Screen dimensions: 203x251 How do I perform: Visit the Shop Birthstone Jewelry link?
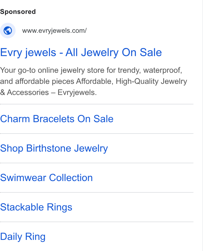tap(54, 148)
